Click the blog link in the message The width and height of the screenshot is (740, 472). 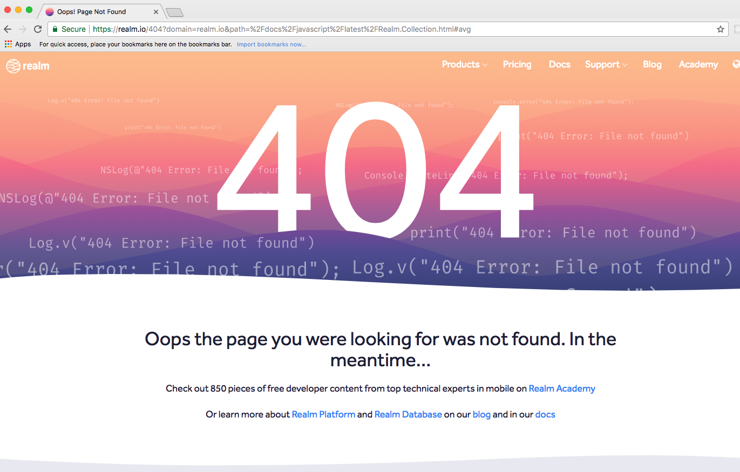pyautogui.click(x=481, y=414)
